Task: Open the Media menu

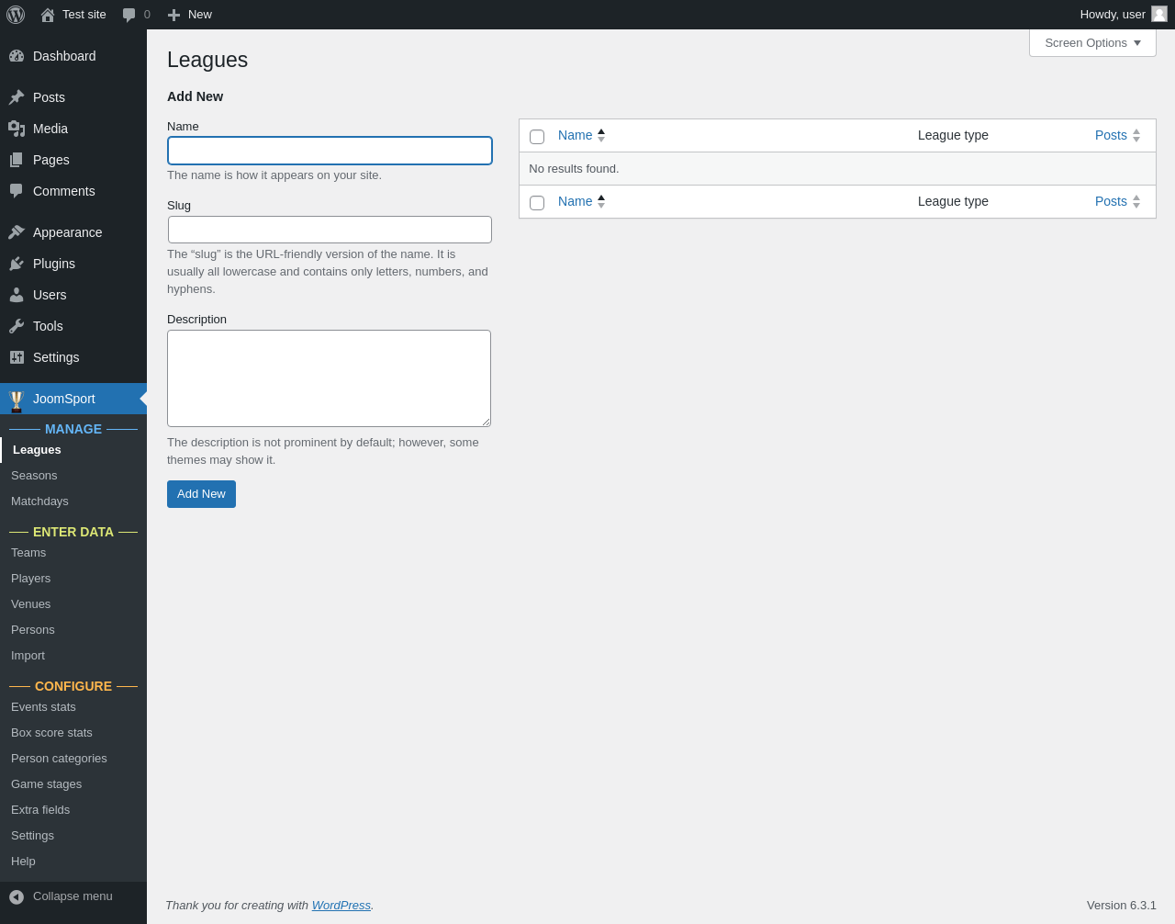Action: click(x=73, y=129)
